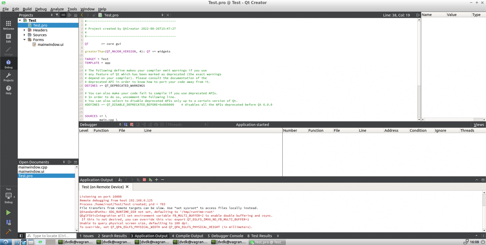Screen dimensions: 486x245
Task: Open the Debugger view selector dropdown
Action: click(100, 125)
